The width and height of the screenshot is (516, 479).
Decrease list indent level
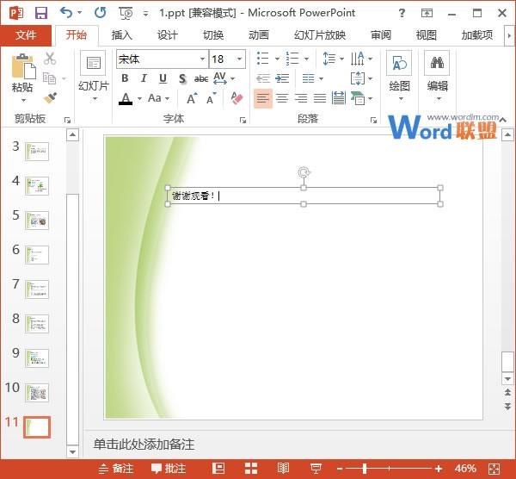[263, 78]
